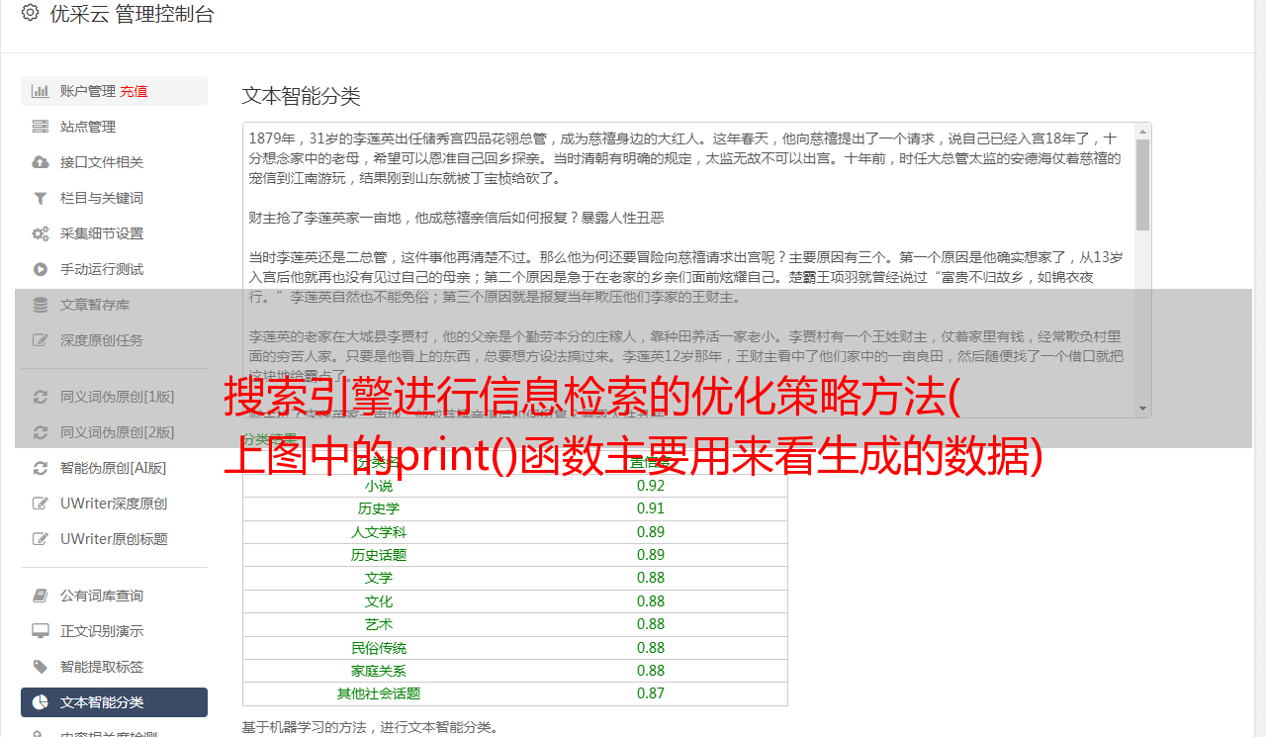Click the cloud upload icon for 接口文件相关
Viewport: 1266px width, 737px height.
41,162
